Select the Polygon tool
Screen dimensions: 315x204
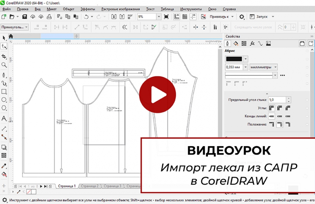pos(4,108)
